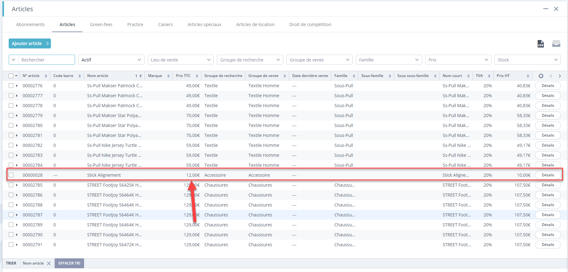Image resolution: width=568 pixels, height=272 pixels.
Task: Open Détails for article 00002776
Action: coord(548,86)
